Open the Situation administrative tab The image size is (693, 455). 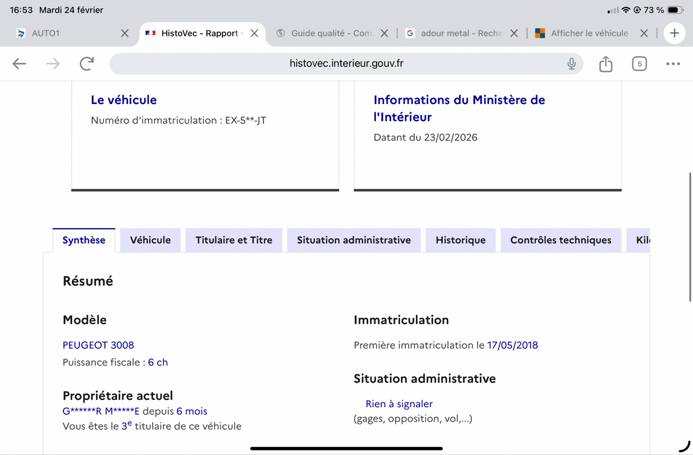pos(353,240)
